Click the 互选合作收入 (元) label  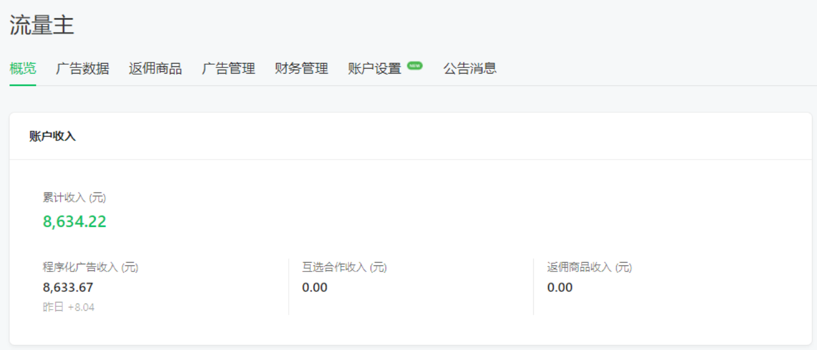click(344, 268)
